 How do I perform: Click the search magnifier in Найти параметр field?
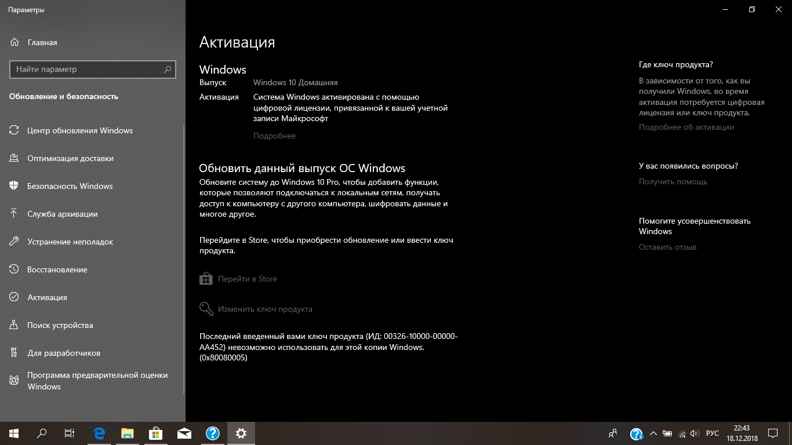pyautogui.click(x=168, y=69)
